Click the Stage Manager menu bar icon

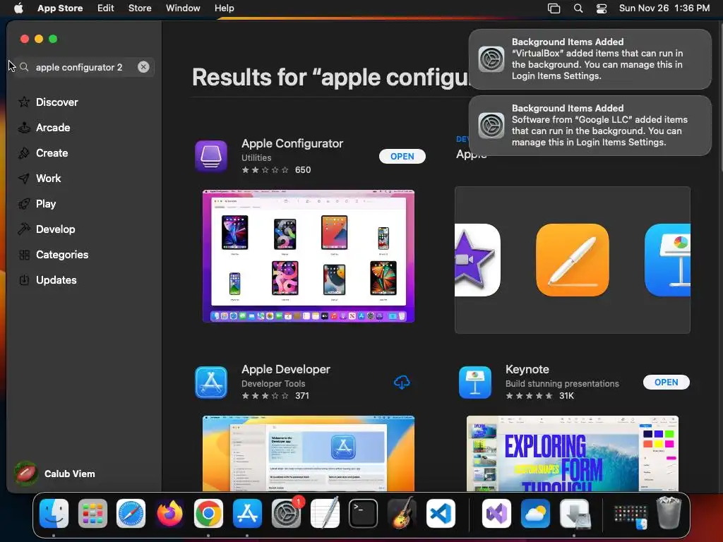554,8
